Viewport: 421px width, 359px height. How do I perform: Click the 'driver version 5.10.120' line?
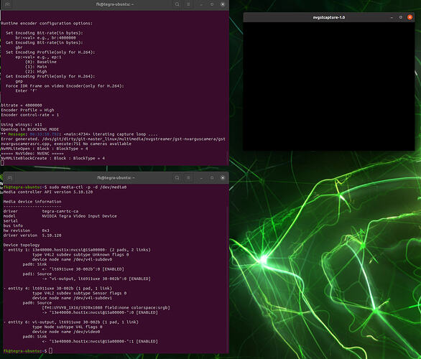32,236
